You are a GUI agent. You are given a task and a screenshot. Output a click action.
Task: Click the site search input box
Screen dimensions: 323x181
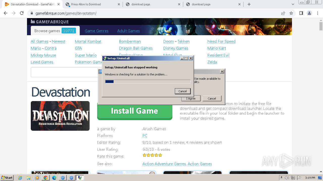tap(64, 72)
